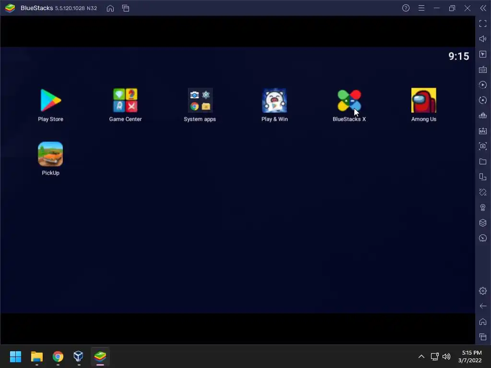
Task: Install an APK from the sidebar
Action: tap(483, 131)
